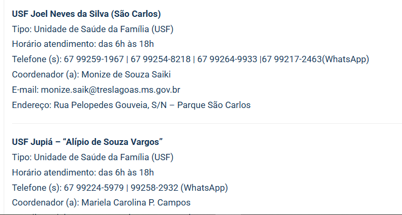Click the (WhatsApp) label in the Jupiá phone line
The width and height of the screenshot is (402, 215).
[204, 188]
